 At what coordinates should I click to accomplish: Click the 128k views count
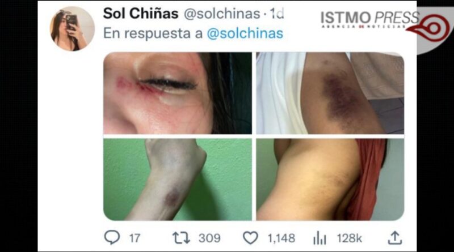(349, 238)
